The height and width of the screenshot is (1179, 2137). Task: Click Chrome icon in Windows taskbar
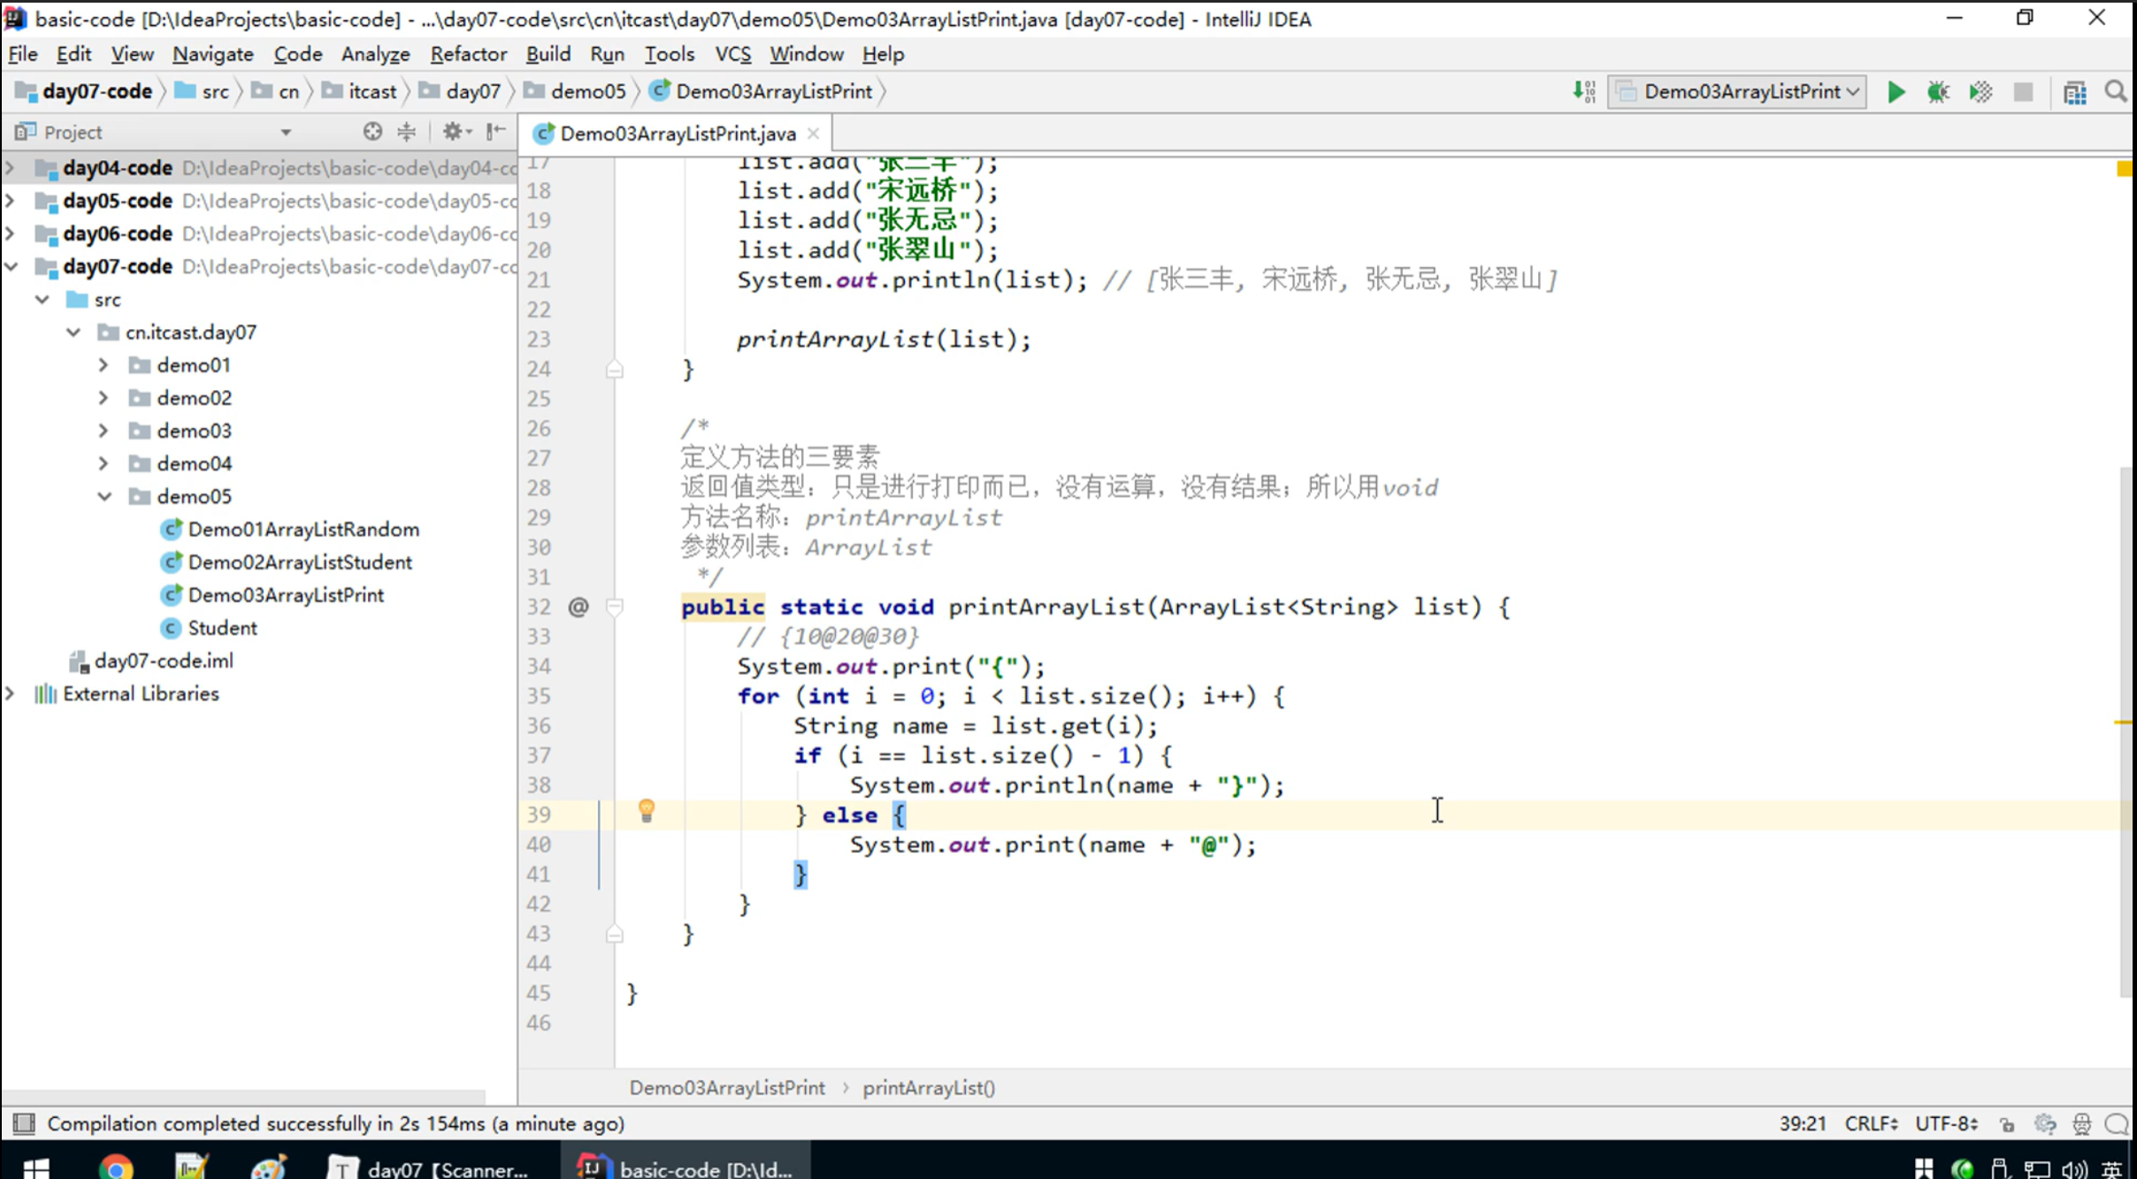pos(116,1168)
